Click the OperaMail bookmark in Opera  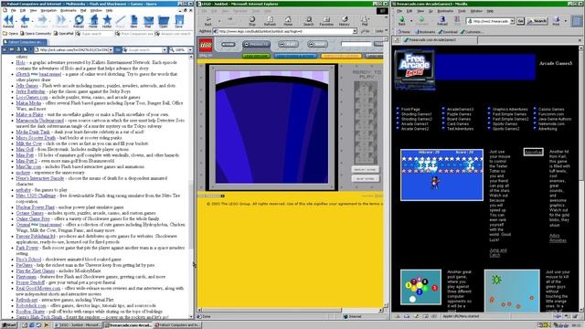point(64,34)
